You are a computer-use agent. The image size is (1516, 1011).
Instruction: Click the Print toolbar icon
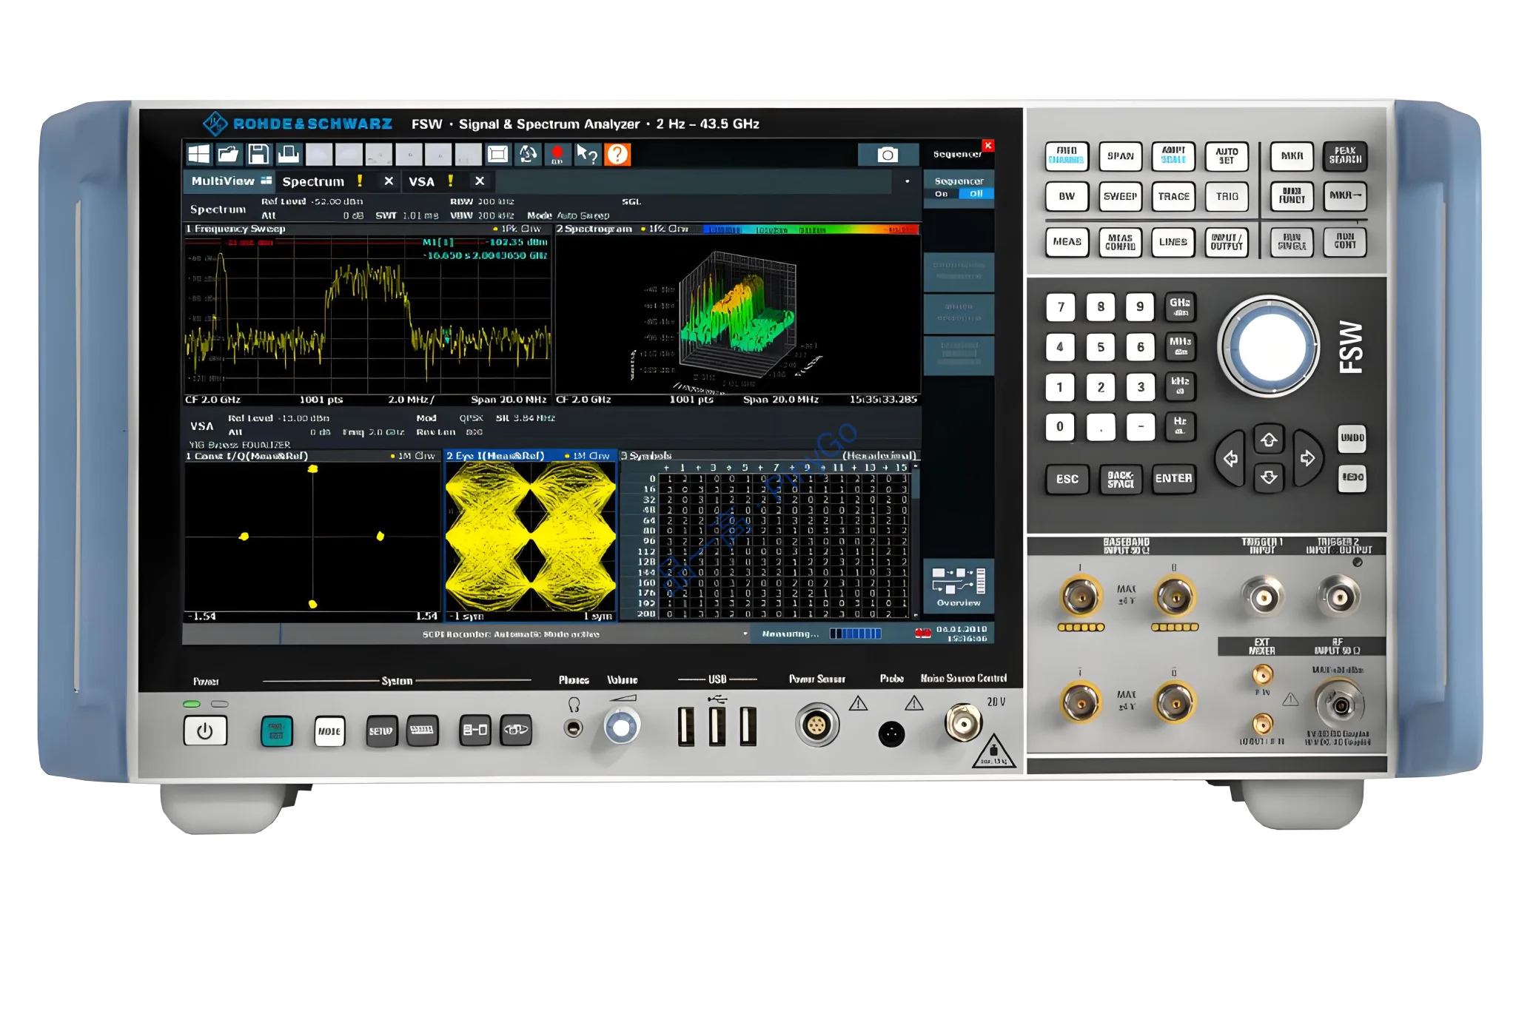(289, 154)
